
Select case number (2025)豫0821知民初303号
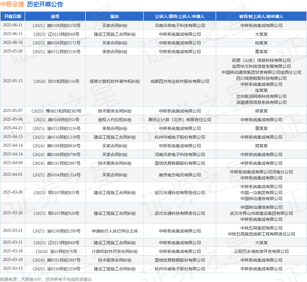(56, 111)
